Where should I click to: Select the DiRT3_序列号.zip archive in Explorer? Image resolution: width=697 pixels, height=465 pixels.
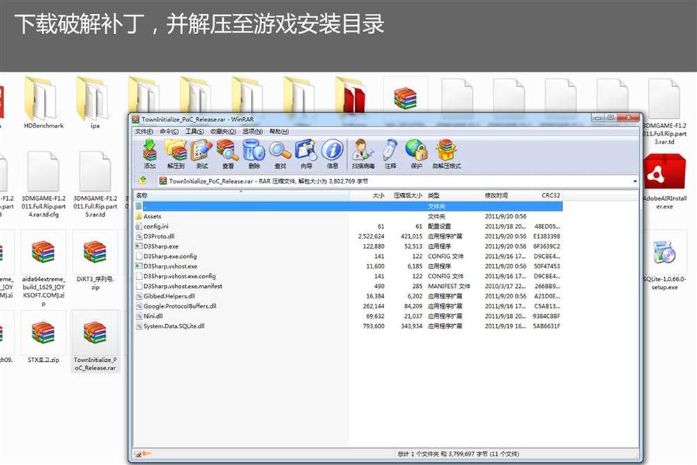click(95, 261)
